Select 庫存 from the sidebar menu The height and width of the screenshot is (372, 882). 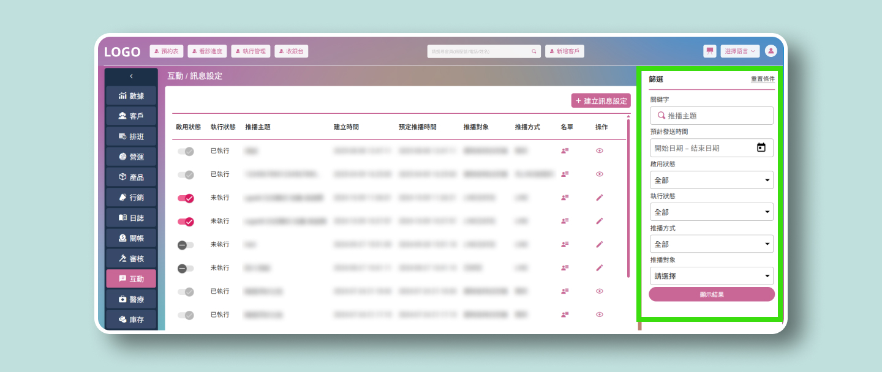point(131,319)
